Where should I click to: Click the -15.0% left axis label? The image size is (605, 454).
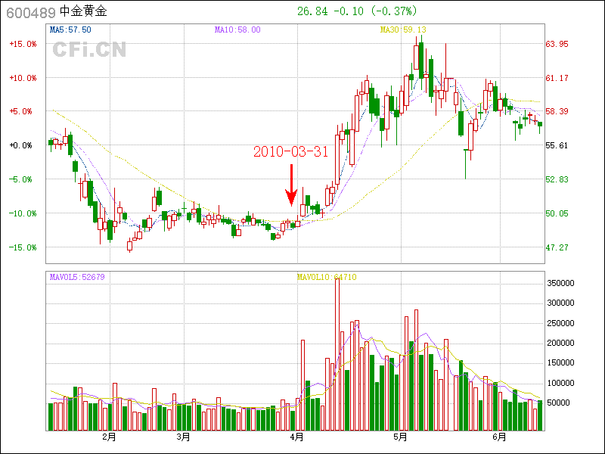tap(22, 247)
